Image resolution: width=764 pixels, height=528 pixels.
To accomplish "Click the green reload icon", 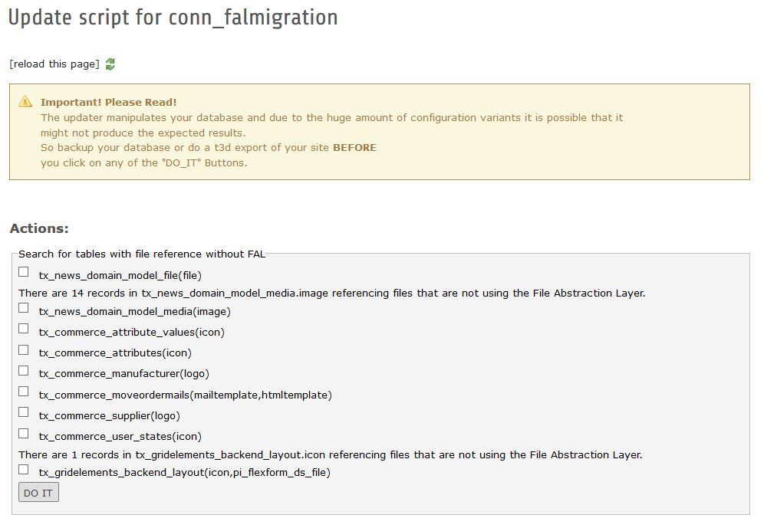I will (x=110, y=64).
